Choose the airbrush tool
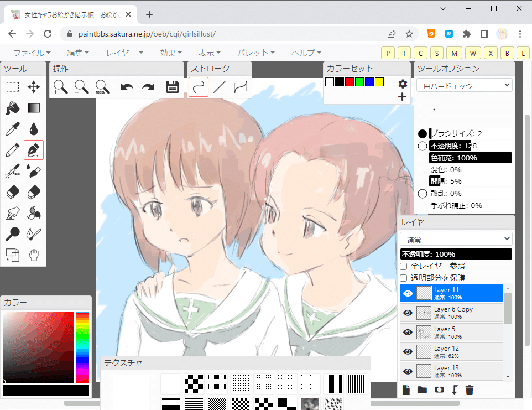The width and height of the screenshot is (532, 410). [13, 171]
